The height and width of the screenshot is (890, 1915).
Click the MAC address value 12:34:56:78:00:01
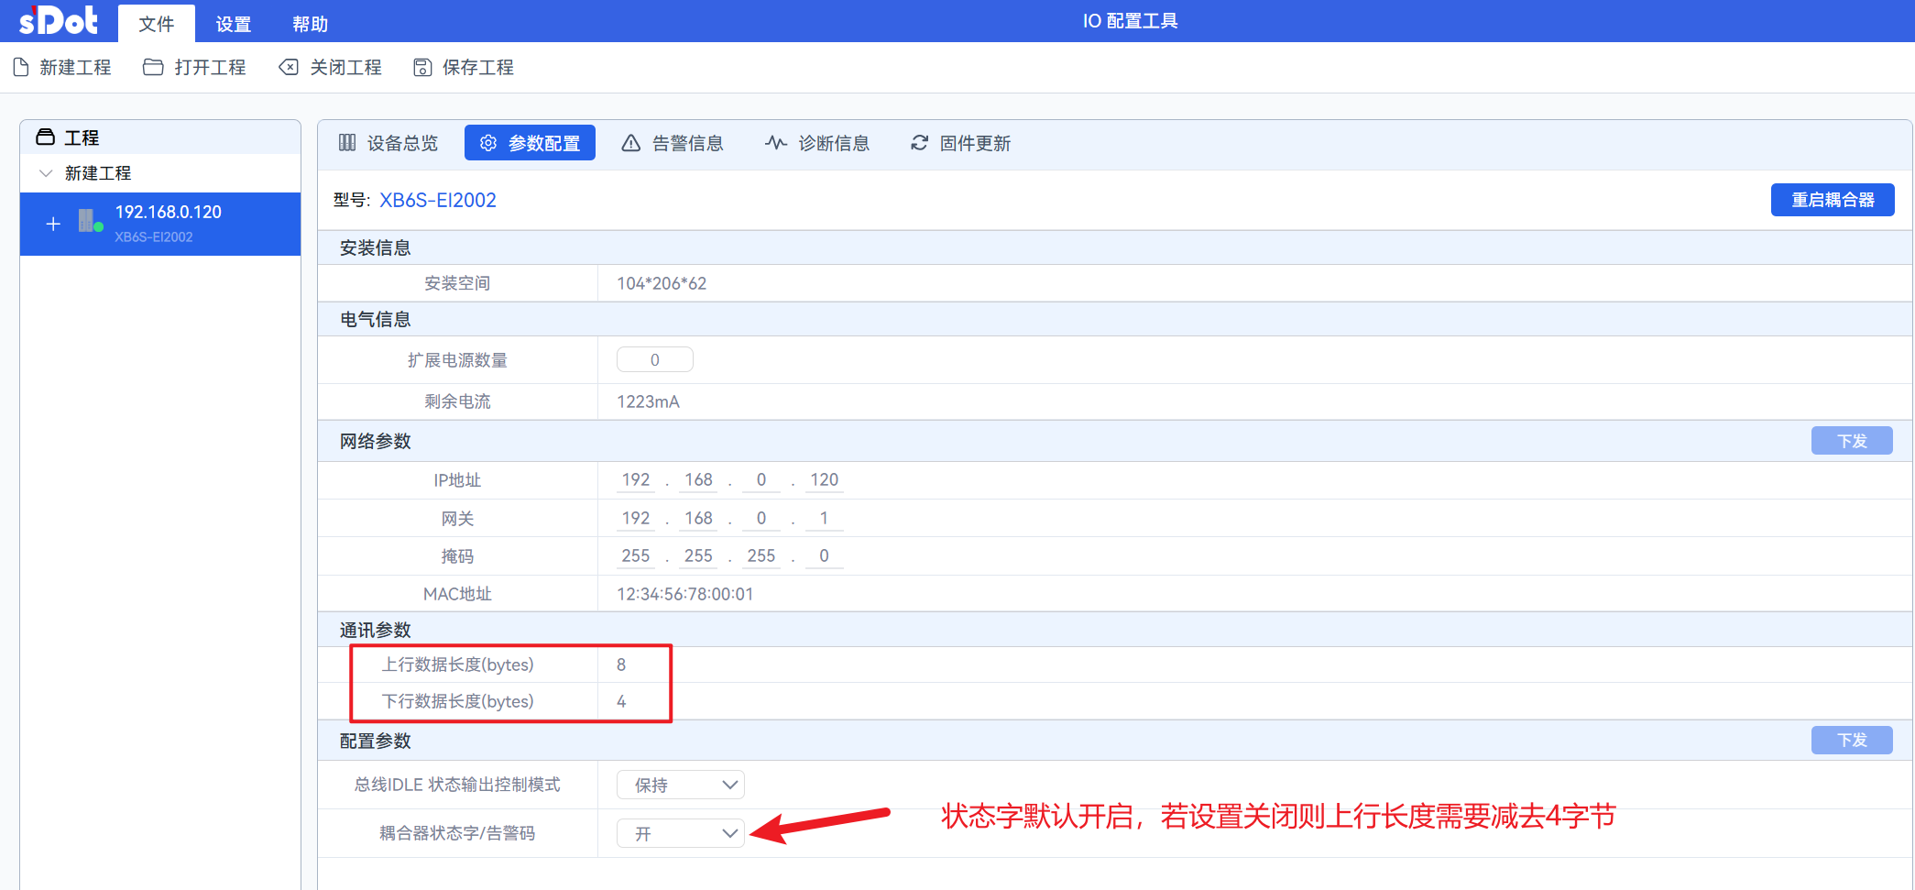(684, 594)
